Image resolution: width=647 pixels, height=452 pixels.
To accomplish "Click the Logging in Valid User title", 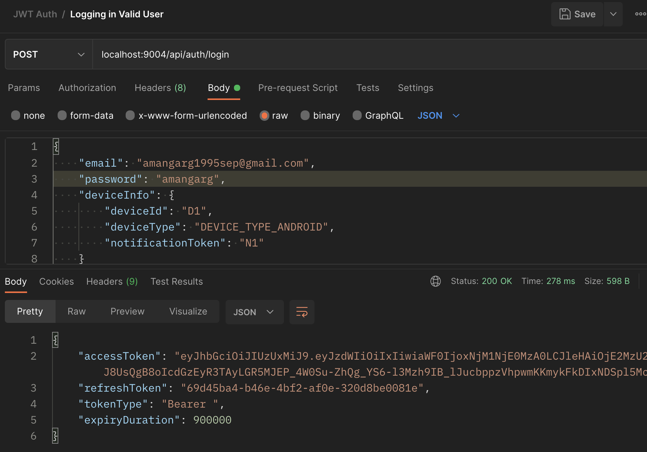I will [117, 14].
